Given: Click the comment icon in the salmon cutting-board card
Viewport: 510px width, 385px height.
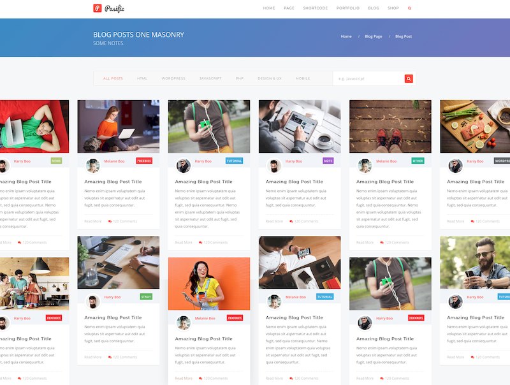Looking at the screenshot, I should pos(472,221).
